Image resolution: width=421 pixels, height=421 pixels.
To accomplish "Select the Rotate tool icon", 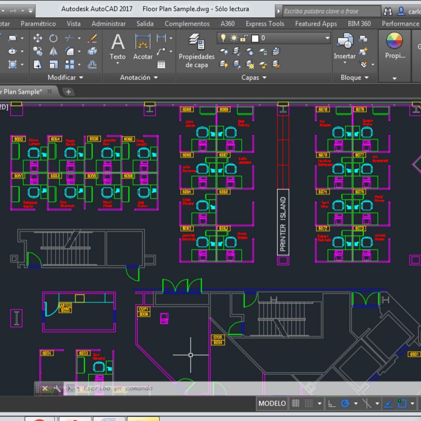I will [x=53, y=38].
